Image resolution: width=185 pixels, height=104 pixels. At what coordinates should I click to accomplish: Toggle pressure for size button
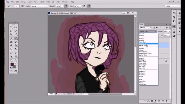click(89, 6)
